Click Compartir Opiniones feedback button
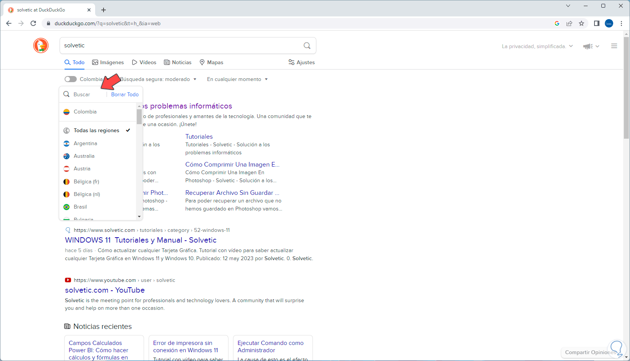 tap(590, 352)
